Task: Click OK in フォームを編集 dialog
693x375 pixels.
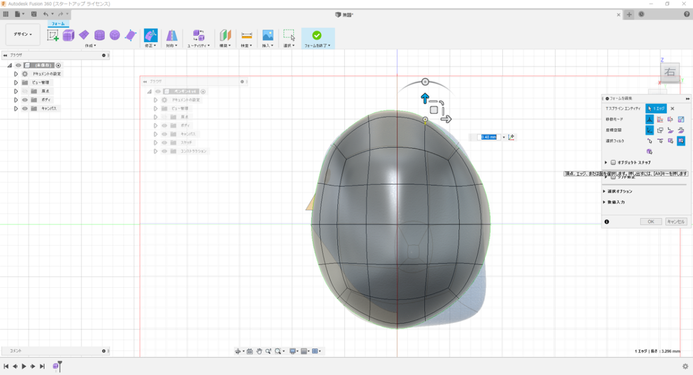Action: coord(651,222)
